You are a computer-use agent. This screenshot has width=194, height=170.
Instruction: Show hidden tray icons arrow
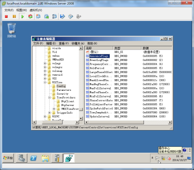coord(152,158)
